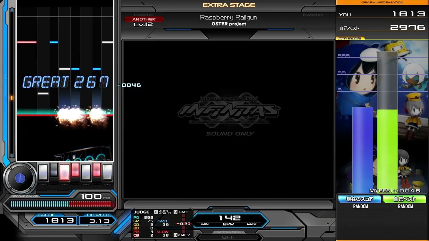The height and width of the screenshot is (241, 429).
Task: Click the green personal best graph bar
Action: point(387,151)
